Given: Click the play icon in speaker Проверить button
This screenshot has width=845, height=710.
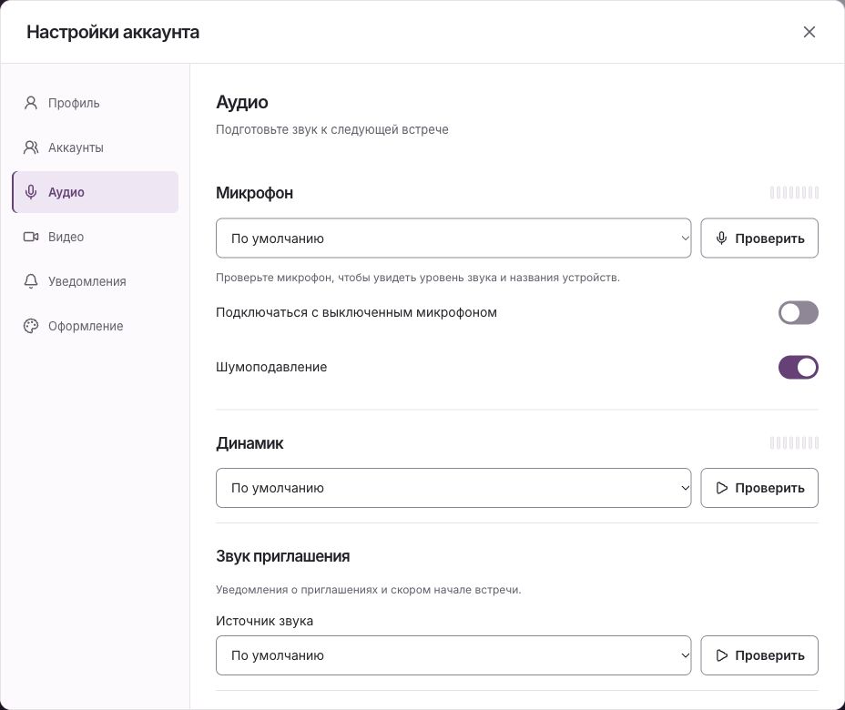Looking at the screenshot, I should (x=721, y=488).
